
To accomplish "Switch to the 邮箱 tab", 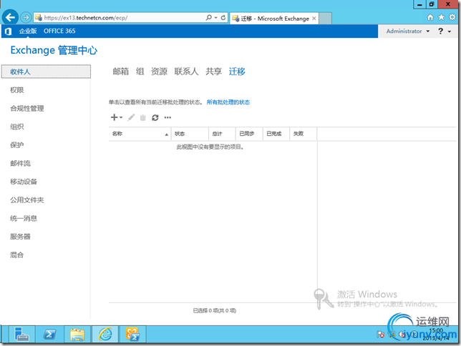I will (x=121, y=71).
